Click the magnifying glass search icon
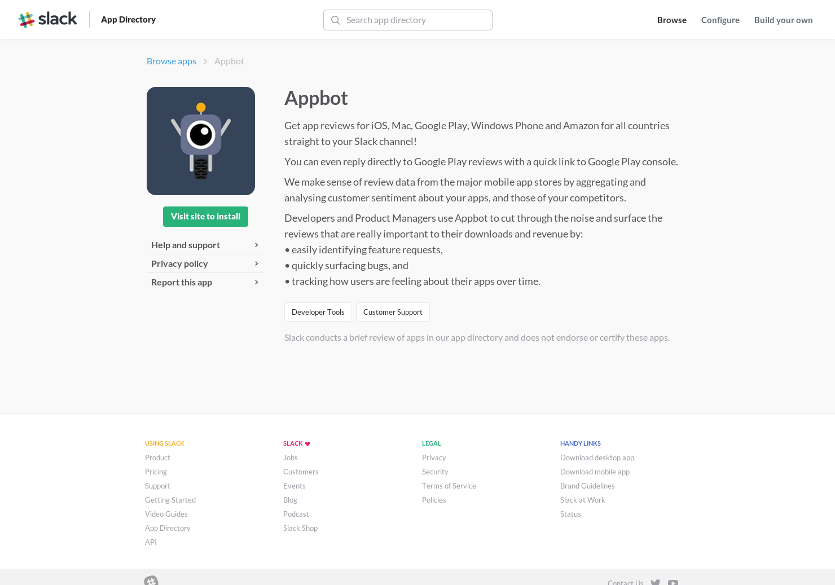Image resolution: width=835 pixels, height=585 pixels. pos(336,20)
